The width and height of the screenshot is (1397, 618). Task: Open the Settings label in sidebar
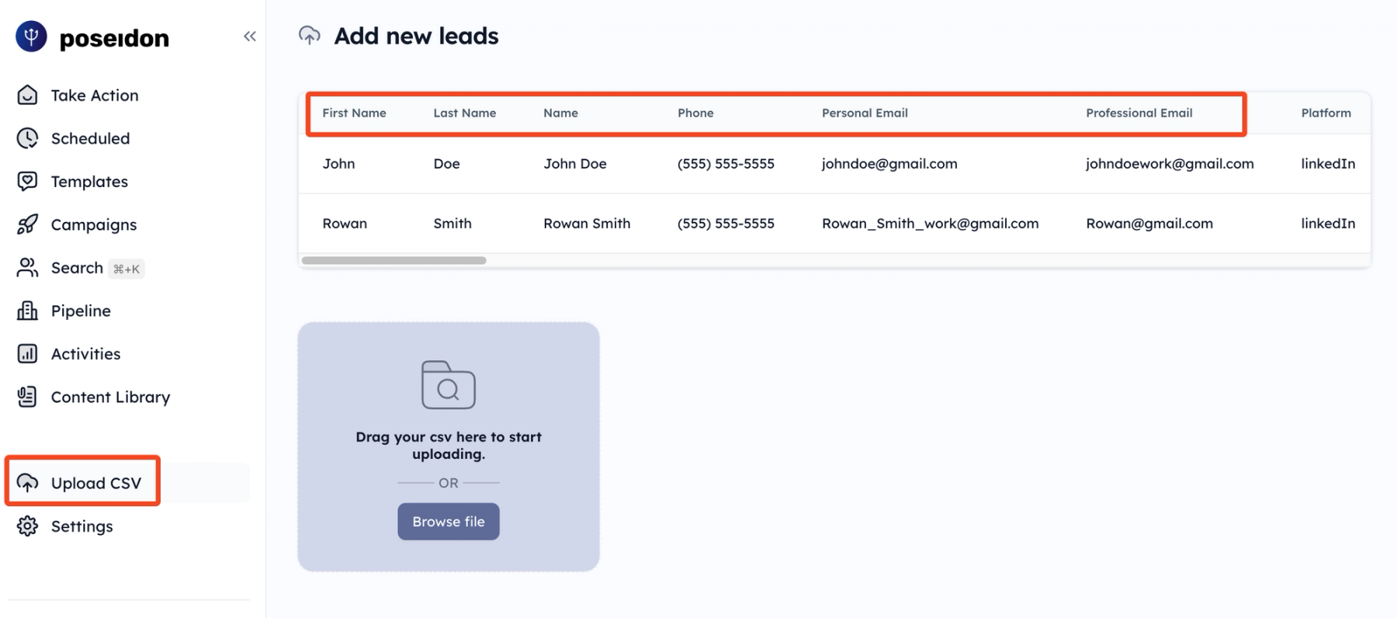(82, 526)
